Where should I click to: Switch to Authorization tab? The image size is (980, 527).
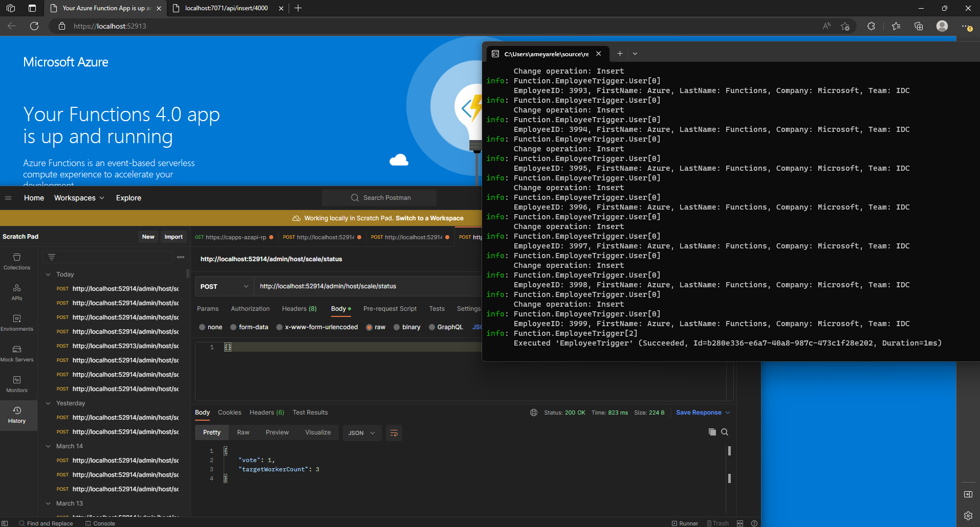250,309
